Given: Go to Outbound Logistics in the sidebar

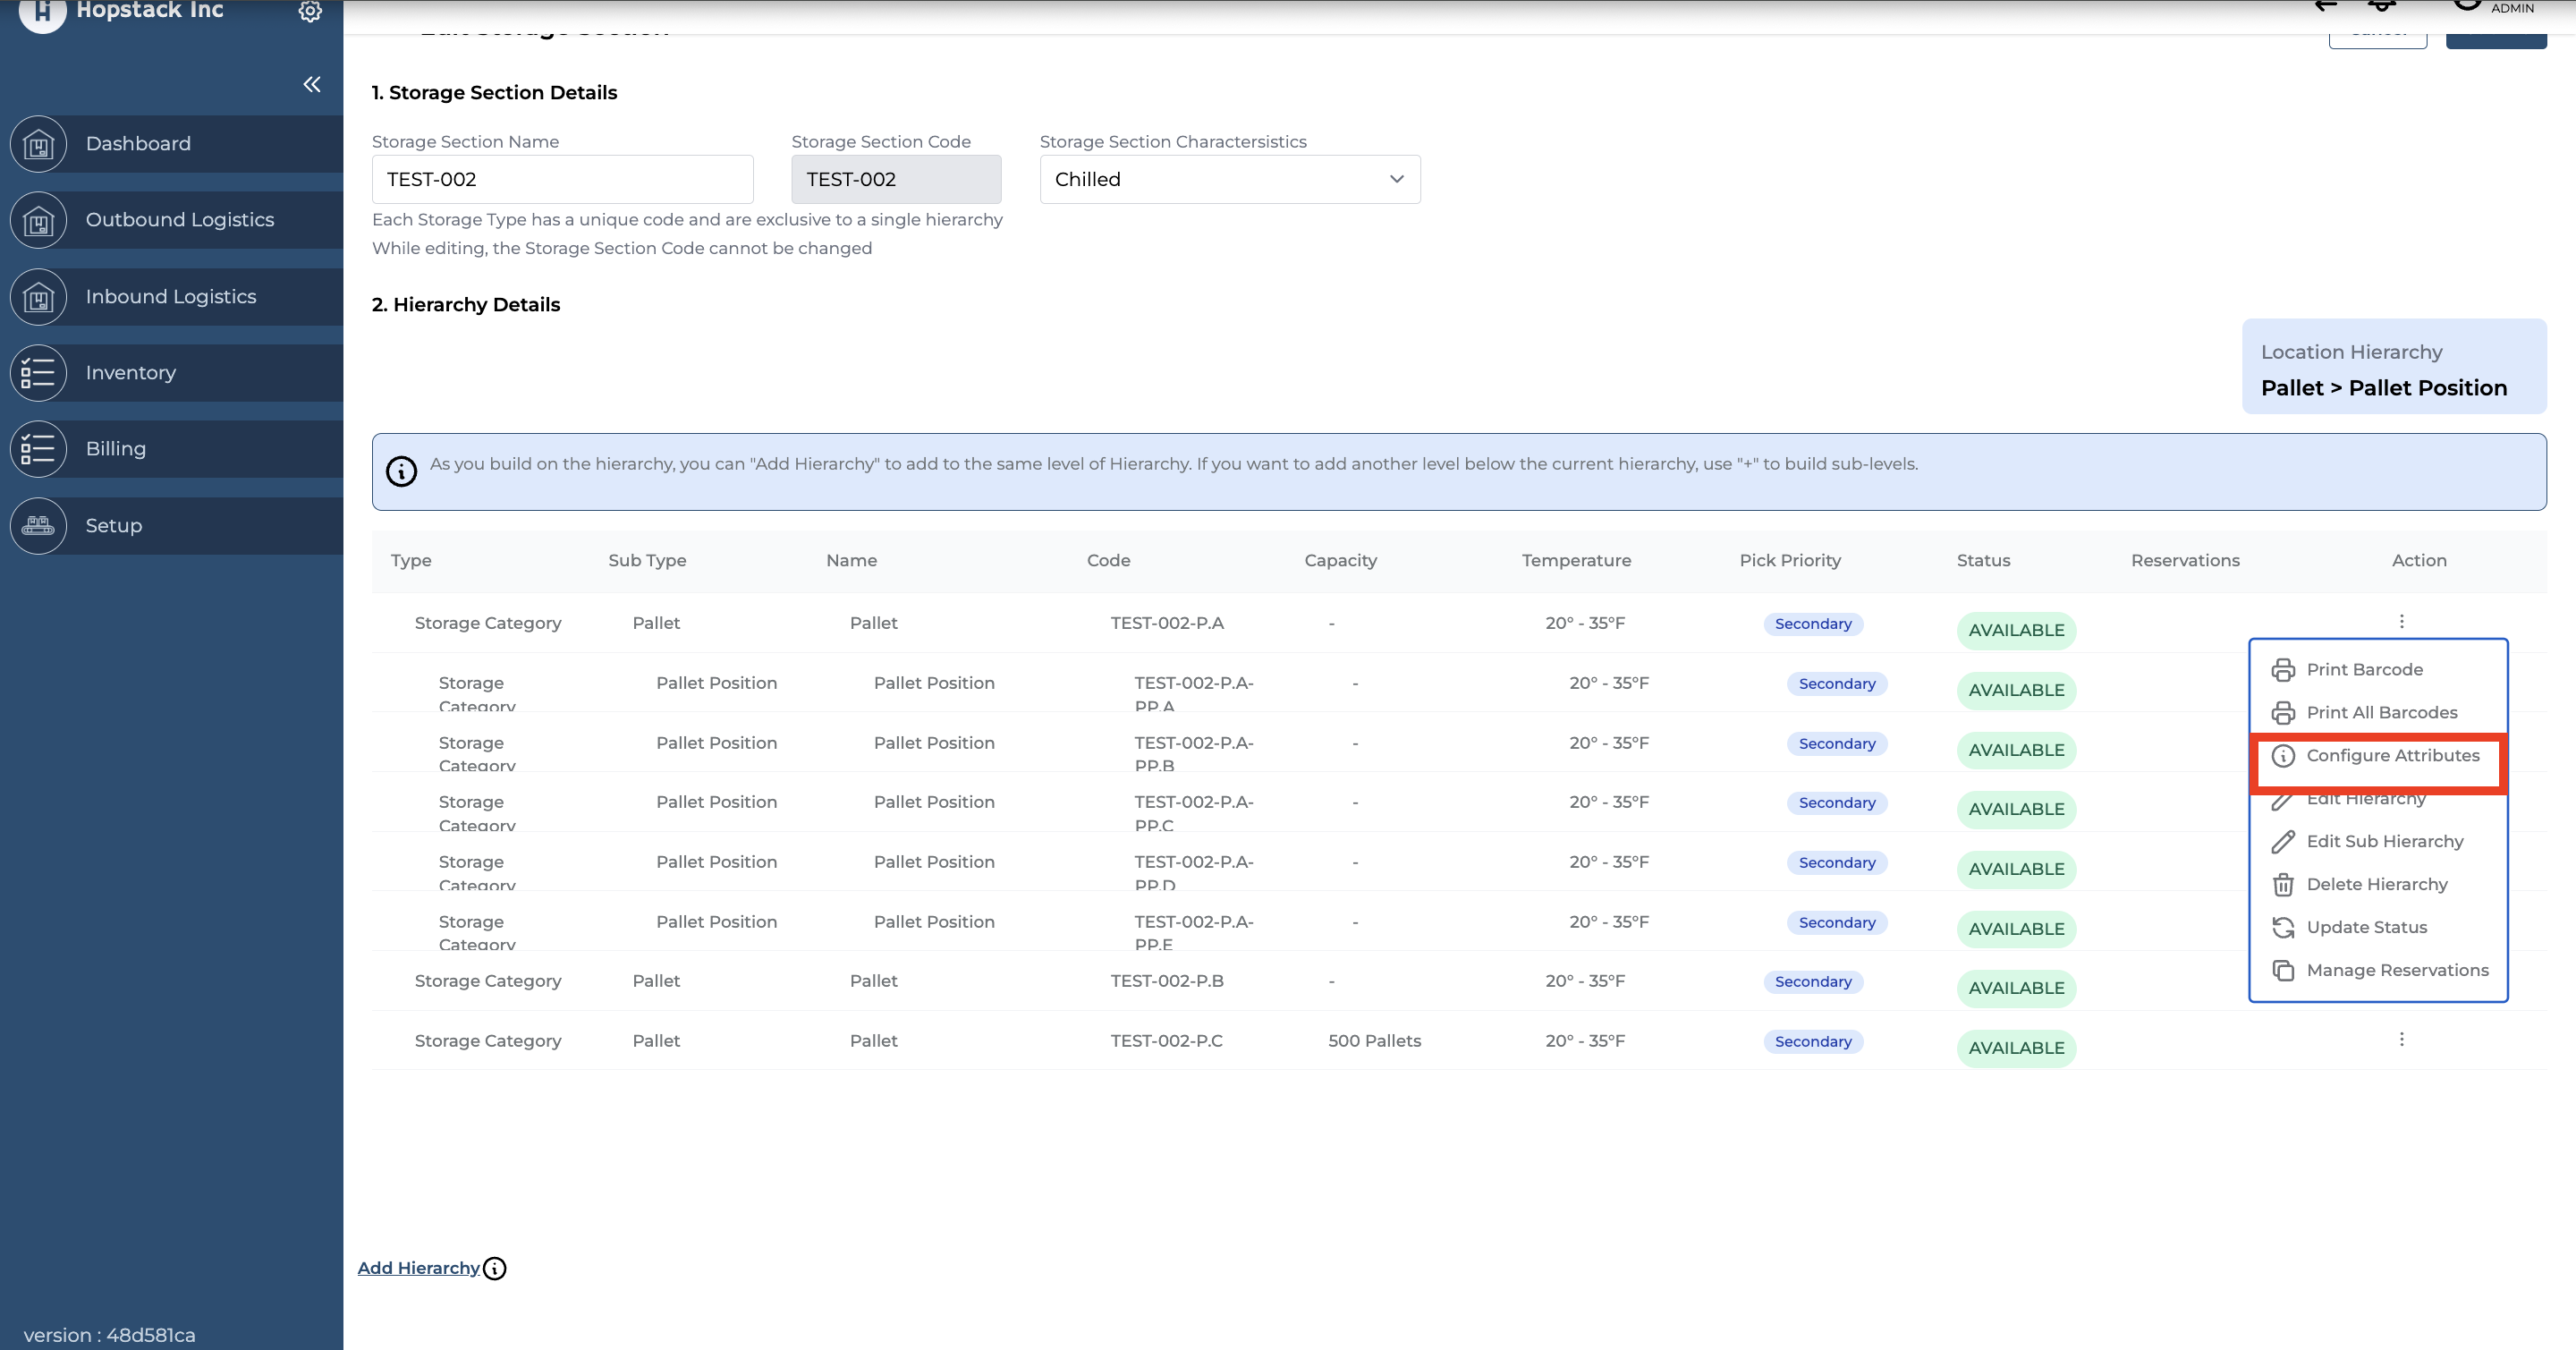Looking at the screenshot, I should coord(180,220).
